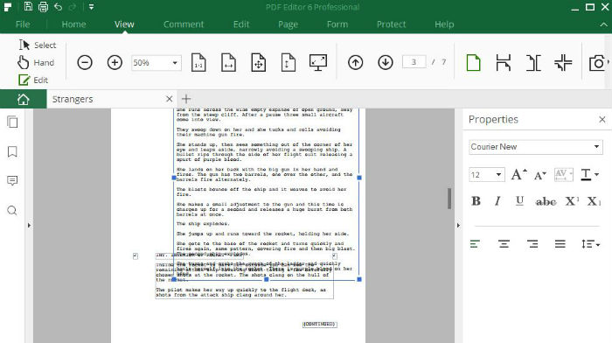The width and height of the screenshot is (612, 343).
Task: Select single page view layout
Action: [473, 62]
